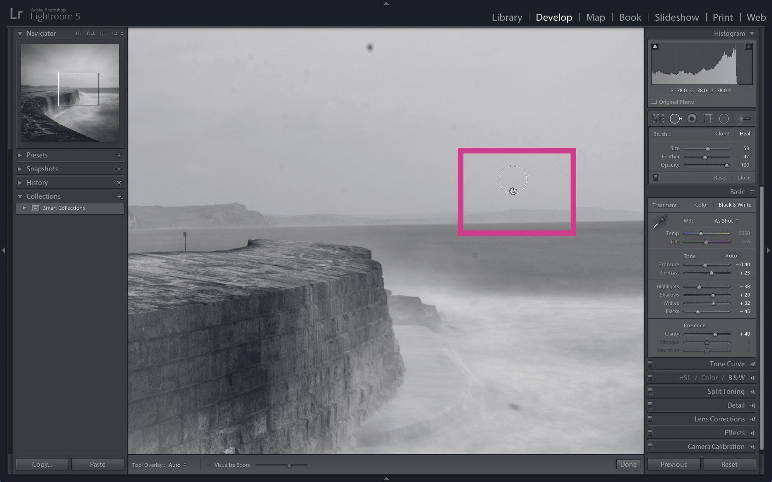The width and height of the screenshot is (772, 482).
Task: Click the Copy button
Action: pos(41,464)
